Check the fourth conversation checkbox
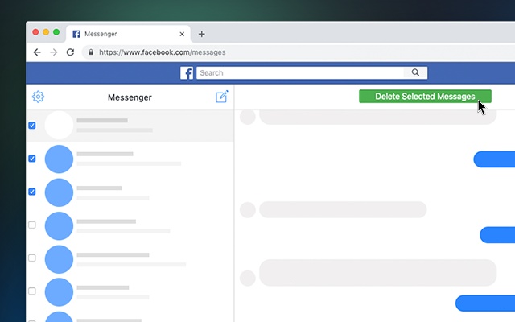 coord(32,225)
